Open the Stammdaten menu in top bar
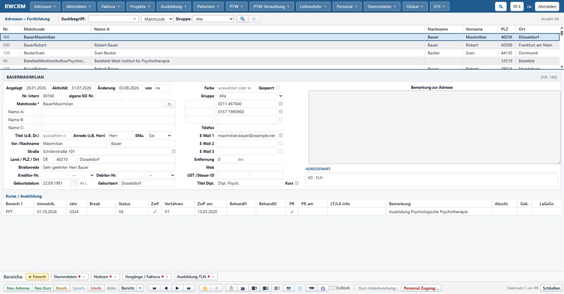 coord(382,6)
